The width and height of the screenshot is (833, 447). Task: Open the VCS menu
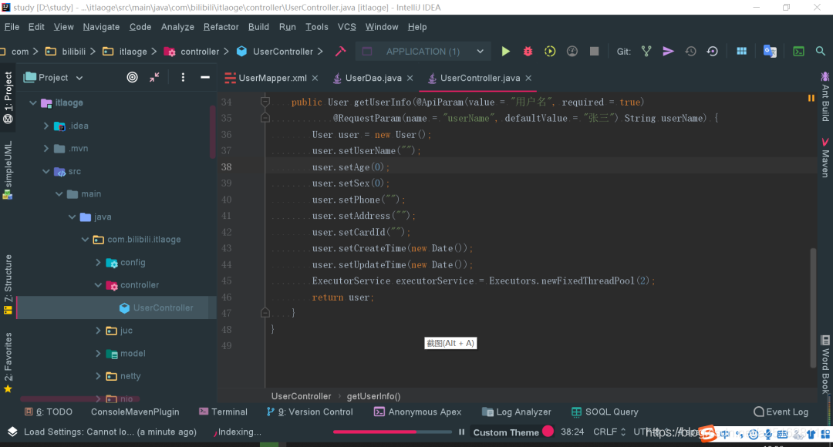coord(347,27)
